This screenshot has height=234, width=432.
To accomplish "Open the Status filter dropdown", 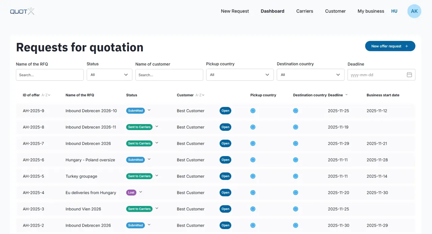I will coord(109,75).
